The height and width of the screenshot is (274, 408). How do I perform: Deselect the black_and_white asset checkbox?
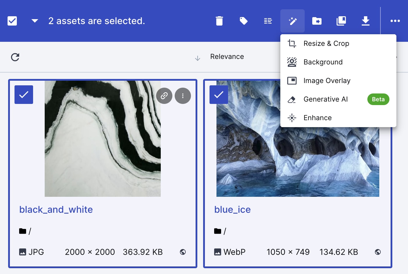(x=24, y=95)
